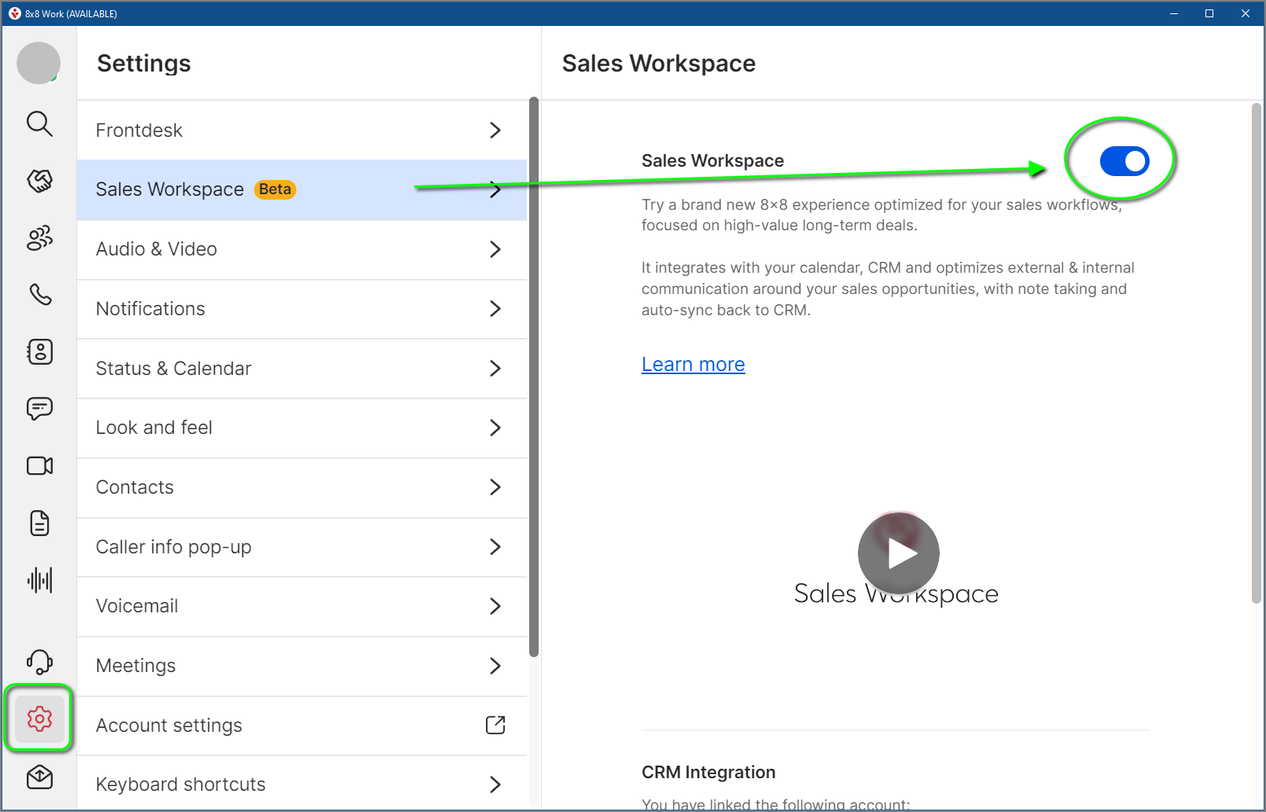The height and width of the screenshot is (812, 1266).
Task: Expand the Look and feel chevron
Action: coord(495,428)
